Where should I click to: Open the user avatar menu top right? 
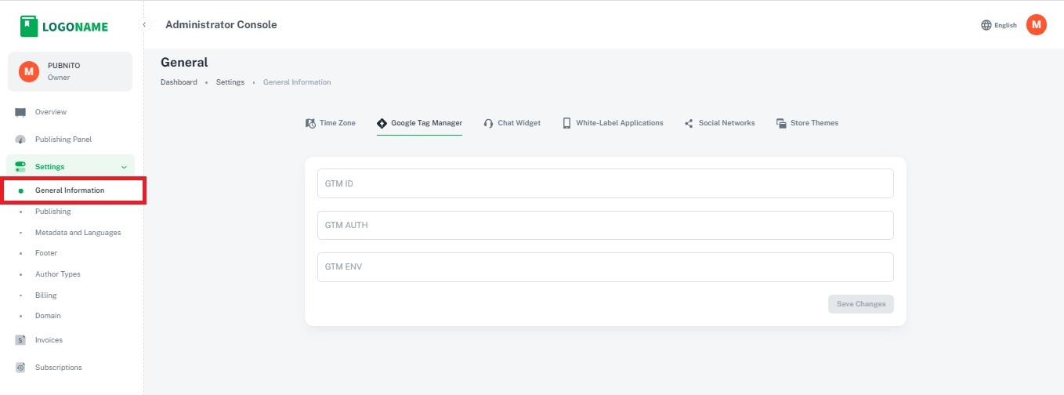point(1036,25)
